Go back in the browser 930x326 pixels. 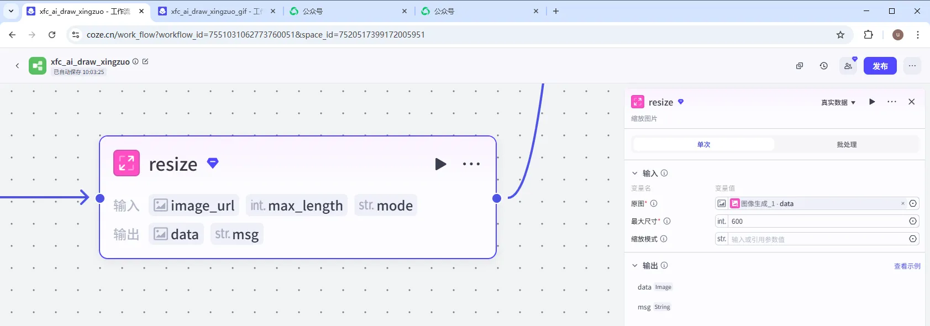[12, 35]
